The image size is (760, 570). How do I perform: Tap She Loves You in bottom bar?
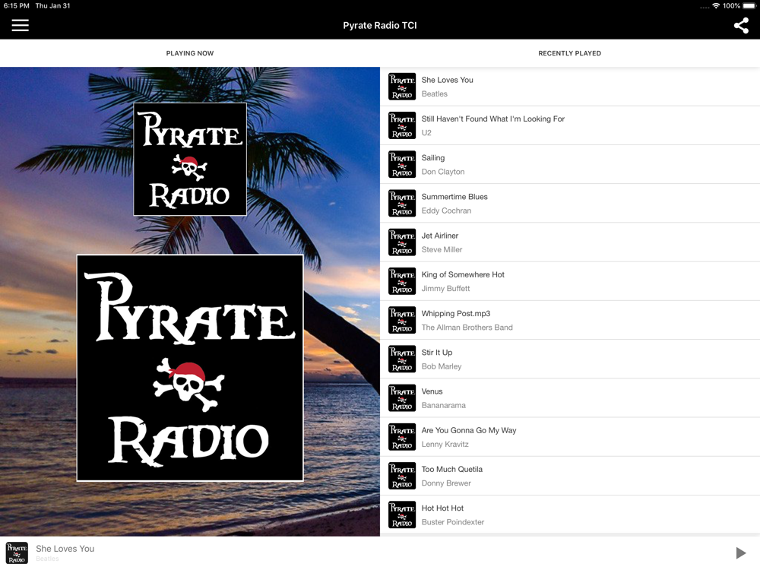[65, 549]
